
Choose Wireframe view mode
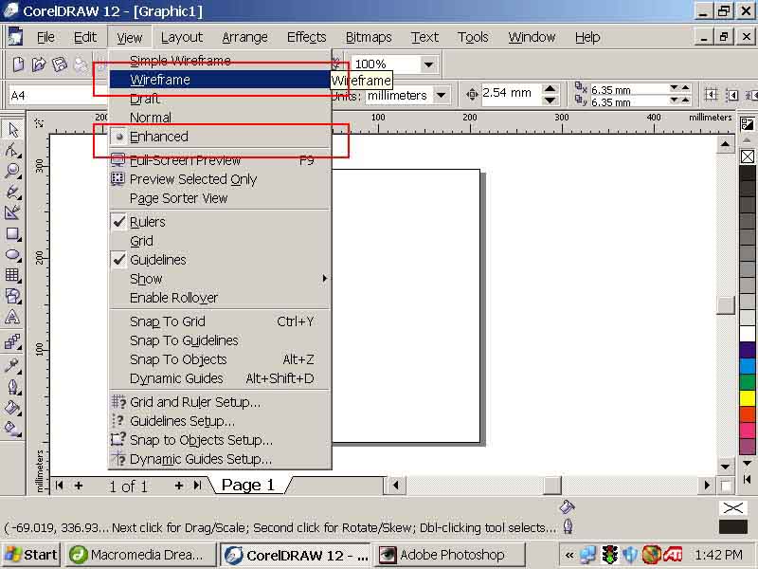[x=221, y=80]
